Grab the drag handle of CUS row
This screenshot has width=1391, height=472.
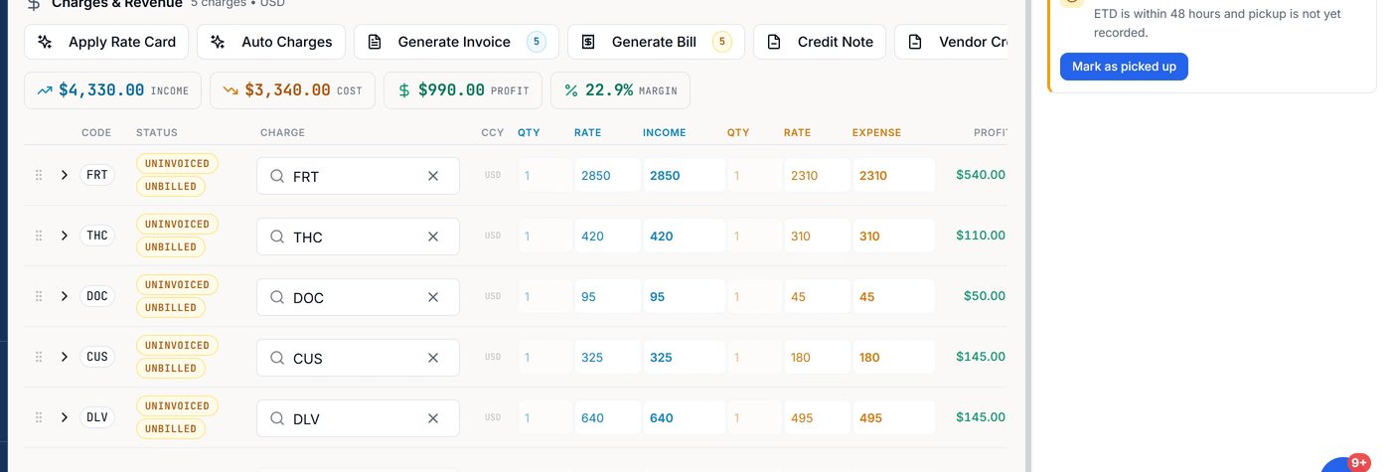click(x=39, y=357)
